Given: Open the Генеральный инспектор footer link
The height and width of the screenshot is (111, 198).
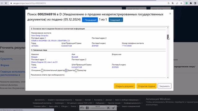Looking at the screenshot, I should coord(42,103).
